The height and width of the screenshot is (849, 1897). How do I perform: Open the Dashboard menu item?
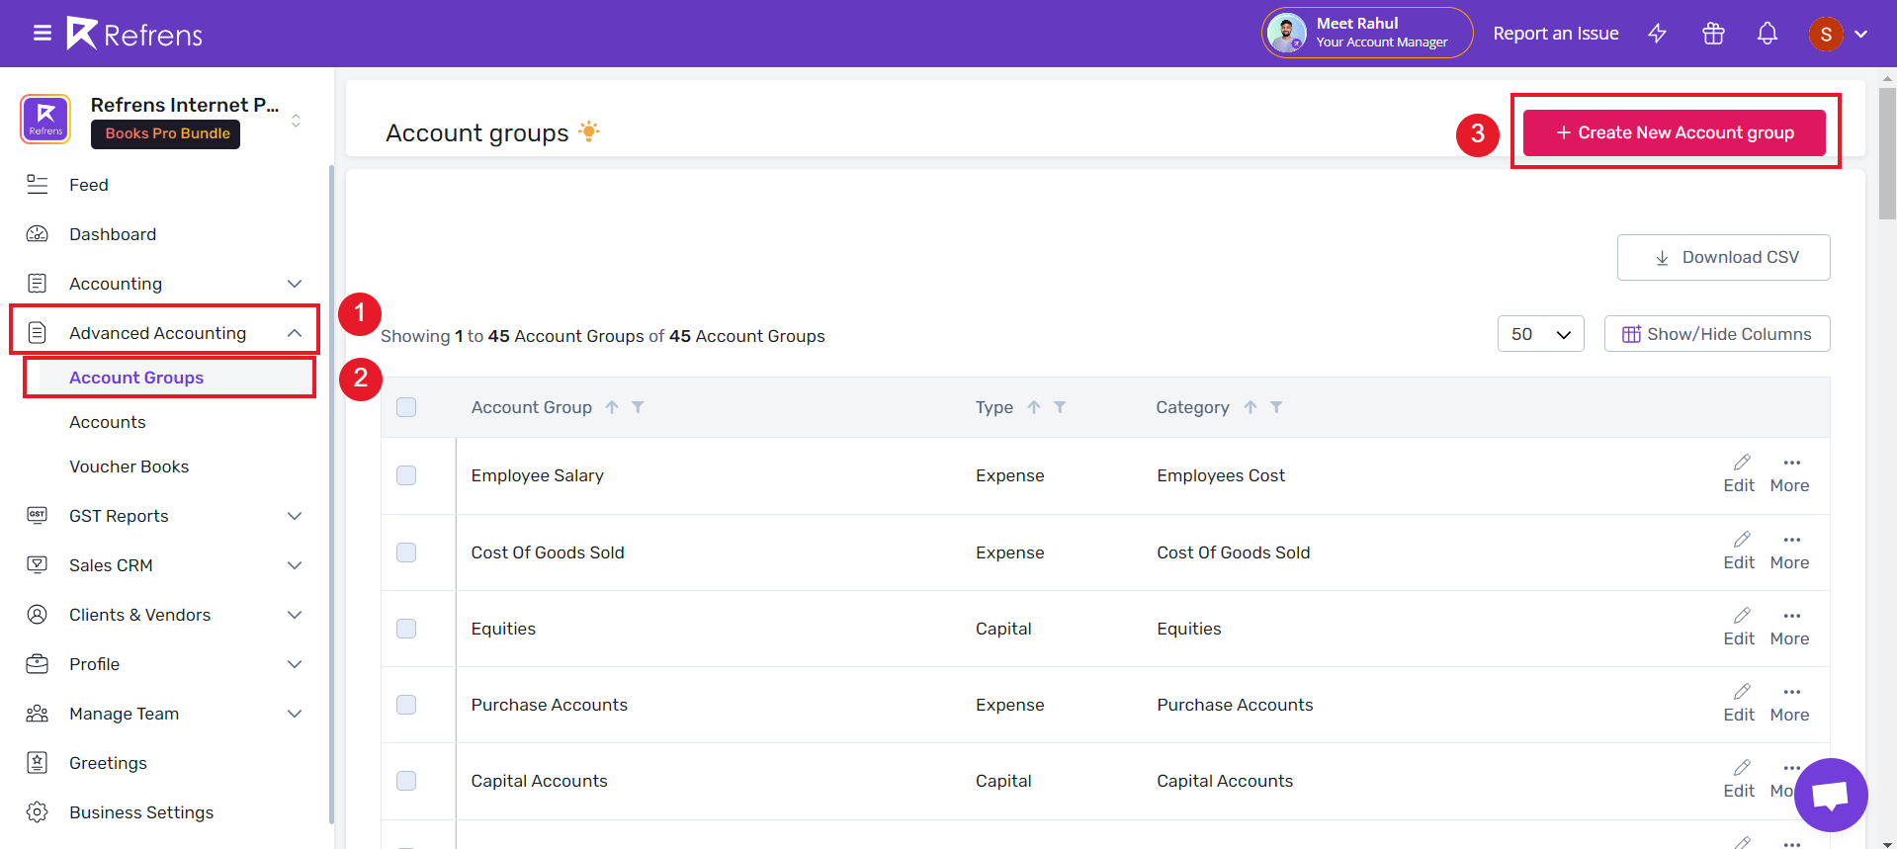click(113, 234)
